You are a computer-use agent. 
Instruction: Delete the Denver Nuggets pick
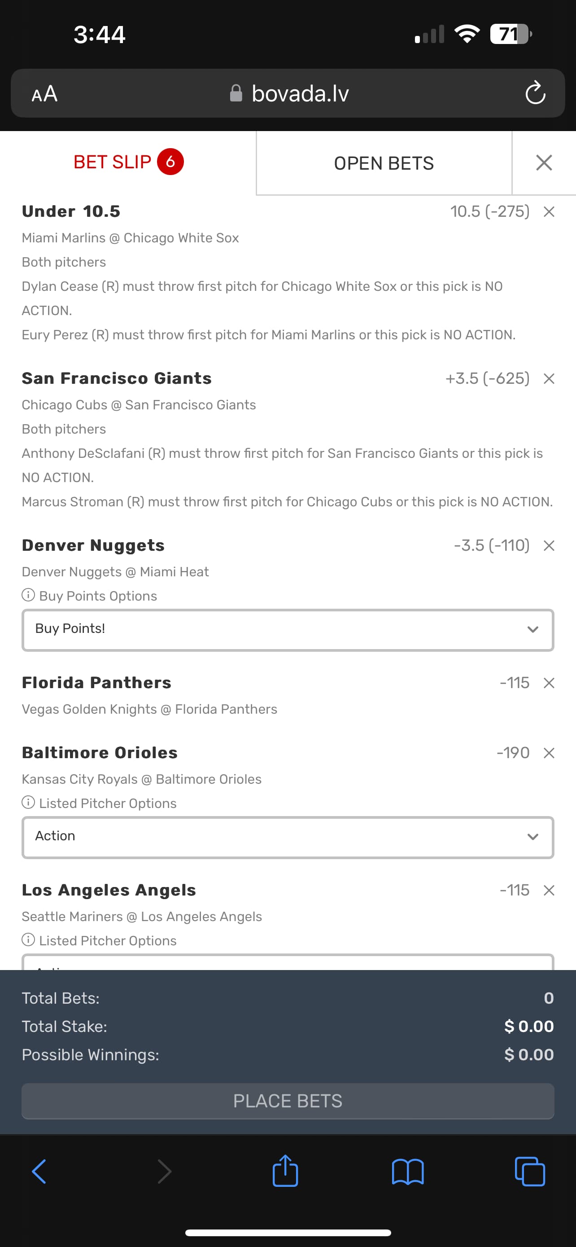(549, 545)
